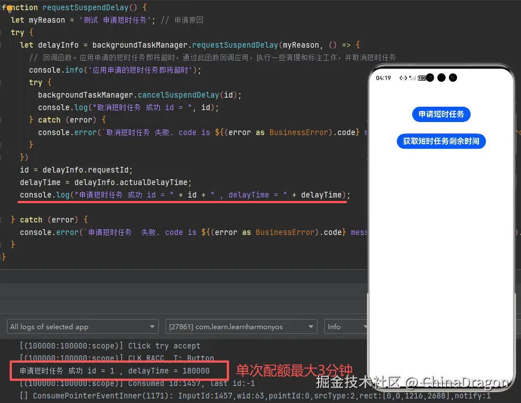This screenshot has width=521, height=403.
Task: Open the Info log level dropdown
Action: 346,327
